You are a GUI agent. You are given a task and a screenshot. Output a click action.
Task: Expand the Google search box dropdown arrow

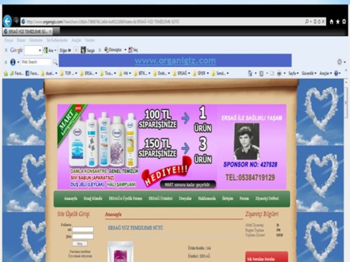point(40,50)
